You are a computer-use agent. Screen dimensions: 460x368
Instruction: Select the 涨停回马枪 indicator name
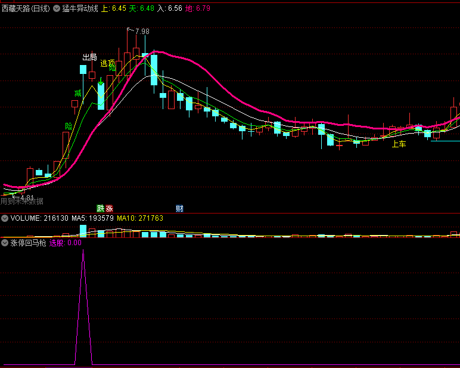[x=28, y=243]
